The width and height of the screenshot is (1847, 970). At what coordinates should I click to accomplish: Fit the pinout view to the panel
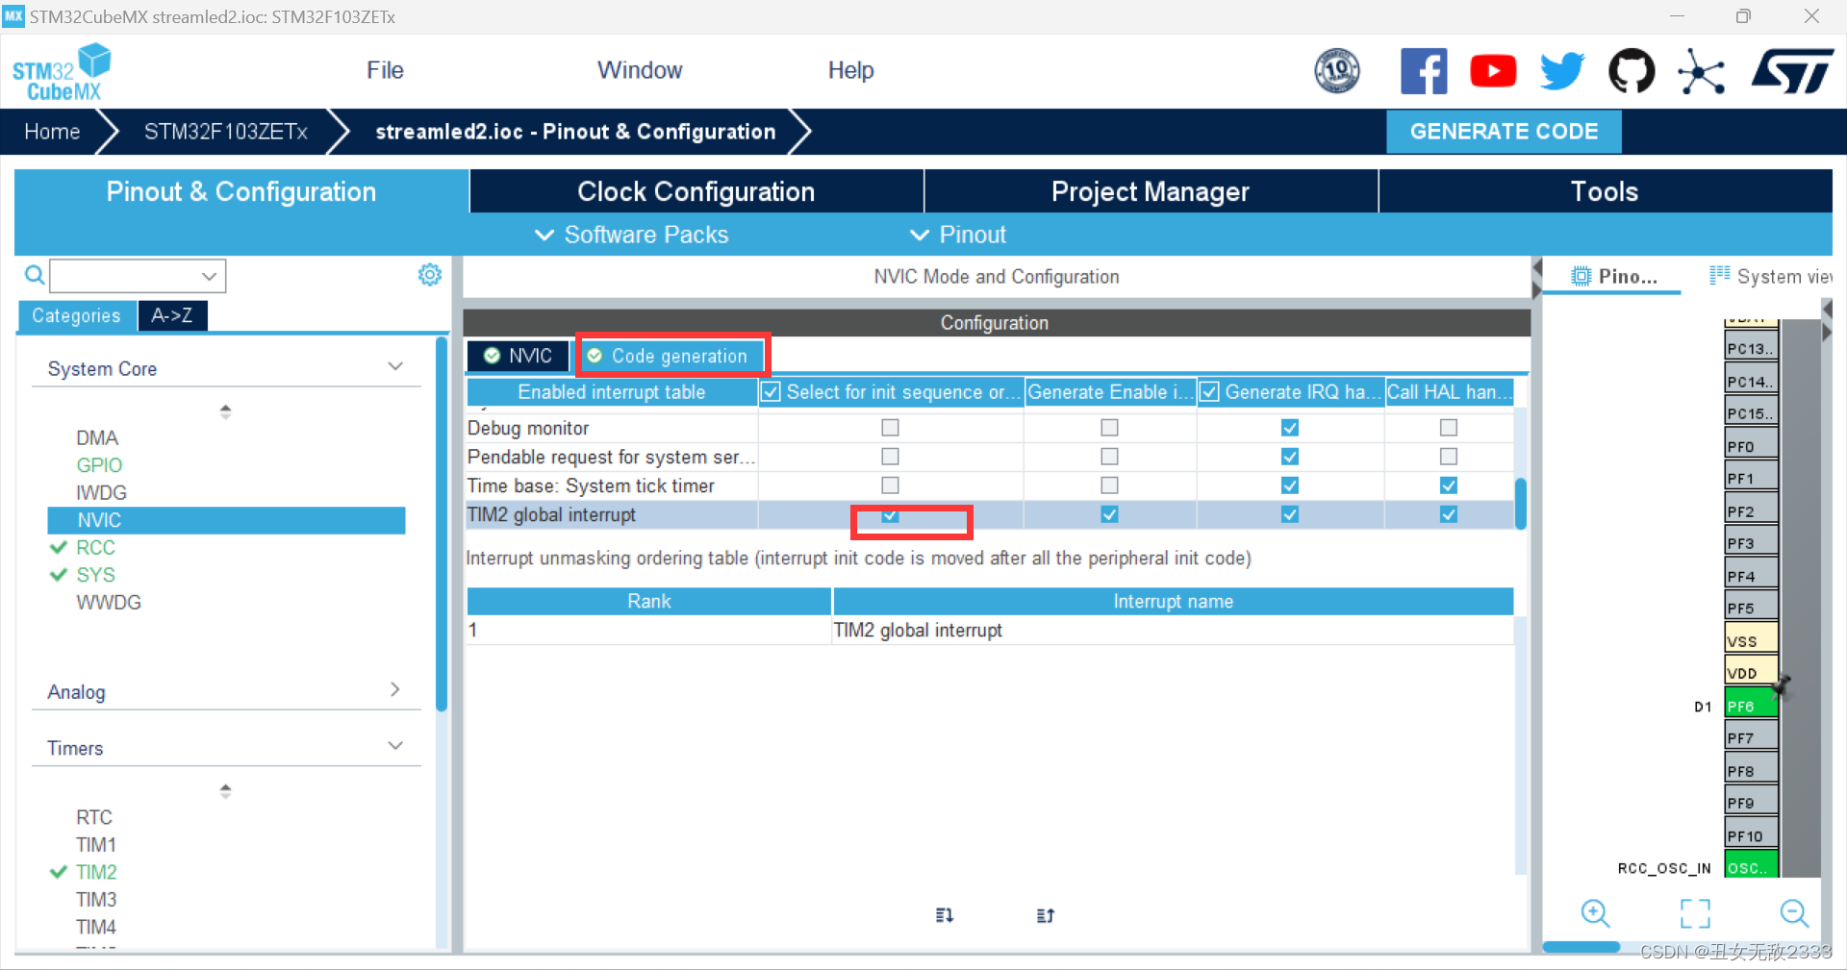[1695, 913]
